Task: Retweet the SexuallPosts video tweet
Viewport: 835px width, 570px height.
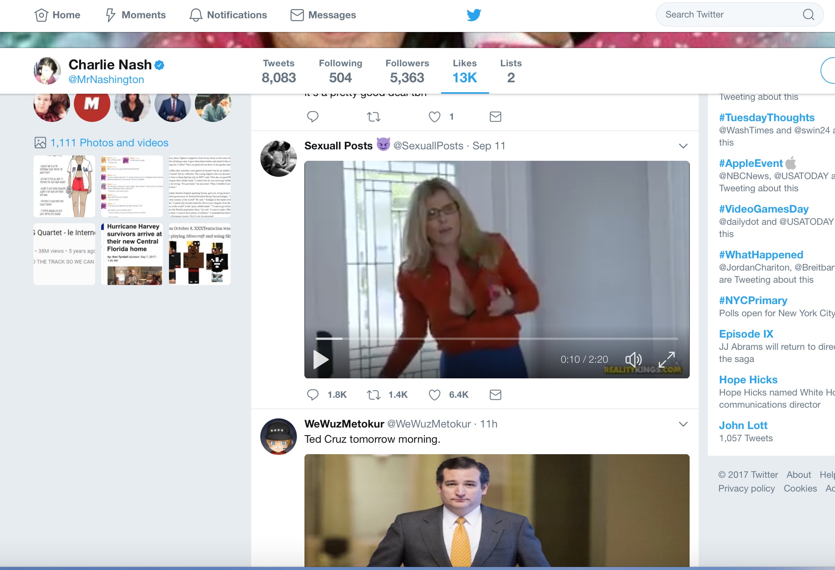Action: [374, 395]
